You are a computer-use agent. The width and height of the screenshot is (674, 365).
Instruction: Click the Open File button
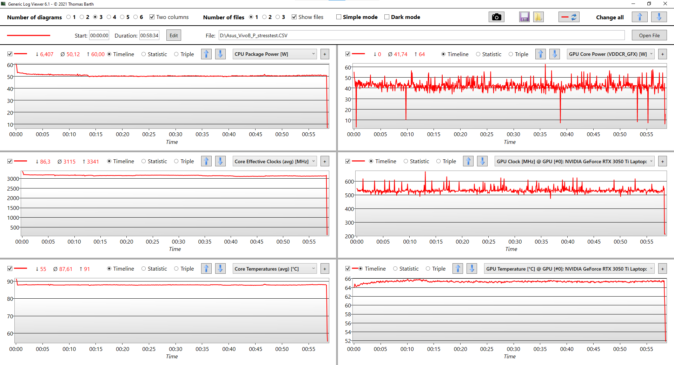(x=649, y=35)
